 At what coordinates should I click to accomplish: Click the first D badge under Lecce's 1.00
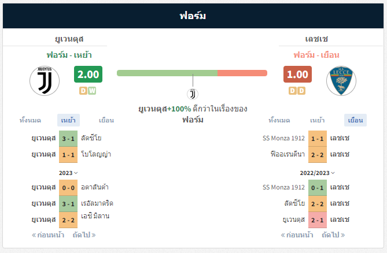click(293, 91)
